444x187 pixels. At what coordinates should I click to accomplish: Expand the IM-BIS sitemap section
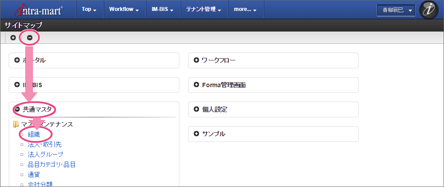click(17, 85)
